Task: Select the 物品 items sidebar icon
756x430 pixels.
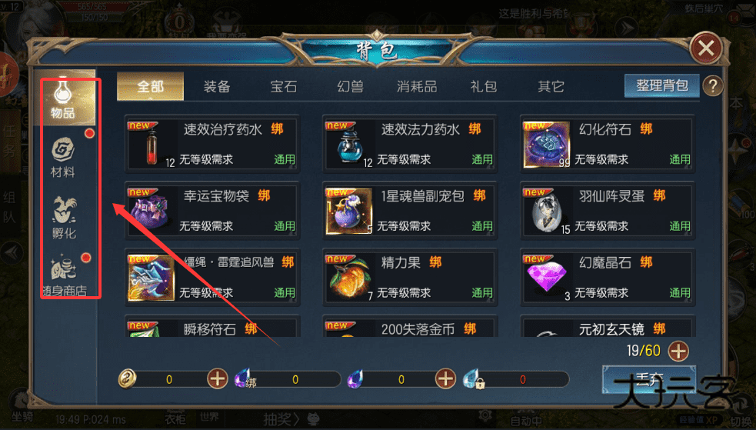Action: point(63,98)
